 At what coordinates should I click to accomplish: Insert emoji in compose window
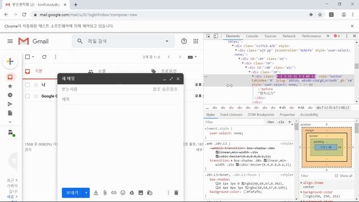coord(123,193)
